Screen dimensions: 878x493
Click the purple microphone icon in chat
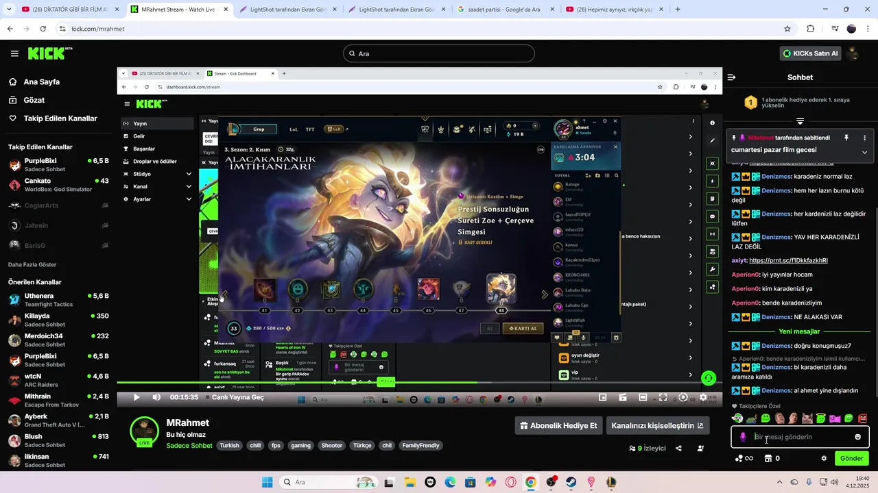pos(743,437)
